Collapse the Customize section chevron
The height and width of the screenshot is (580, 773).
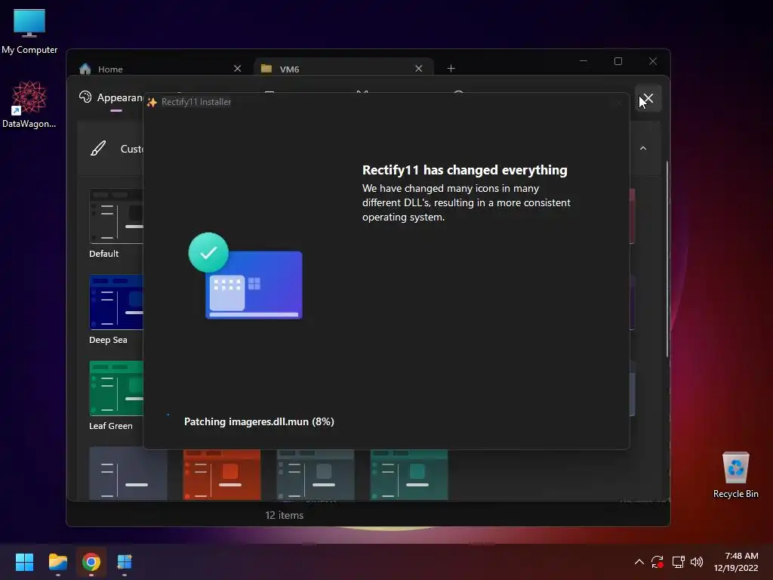pos(643,148)
